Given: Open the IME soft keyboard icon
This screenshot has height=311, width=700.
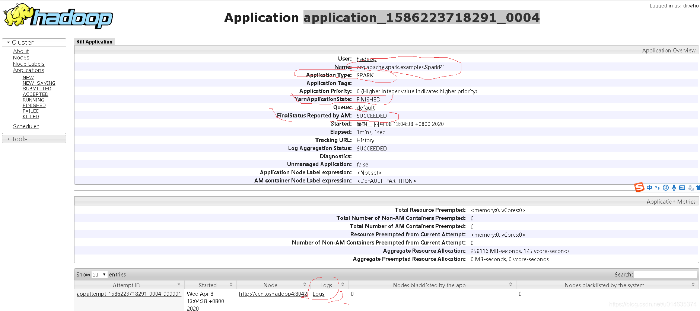Looking at the screenshot, I should 682,188.
